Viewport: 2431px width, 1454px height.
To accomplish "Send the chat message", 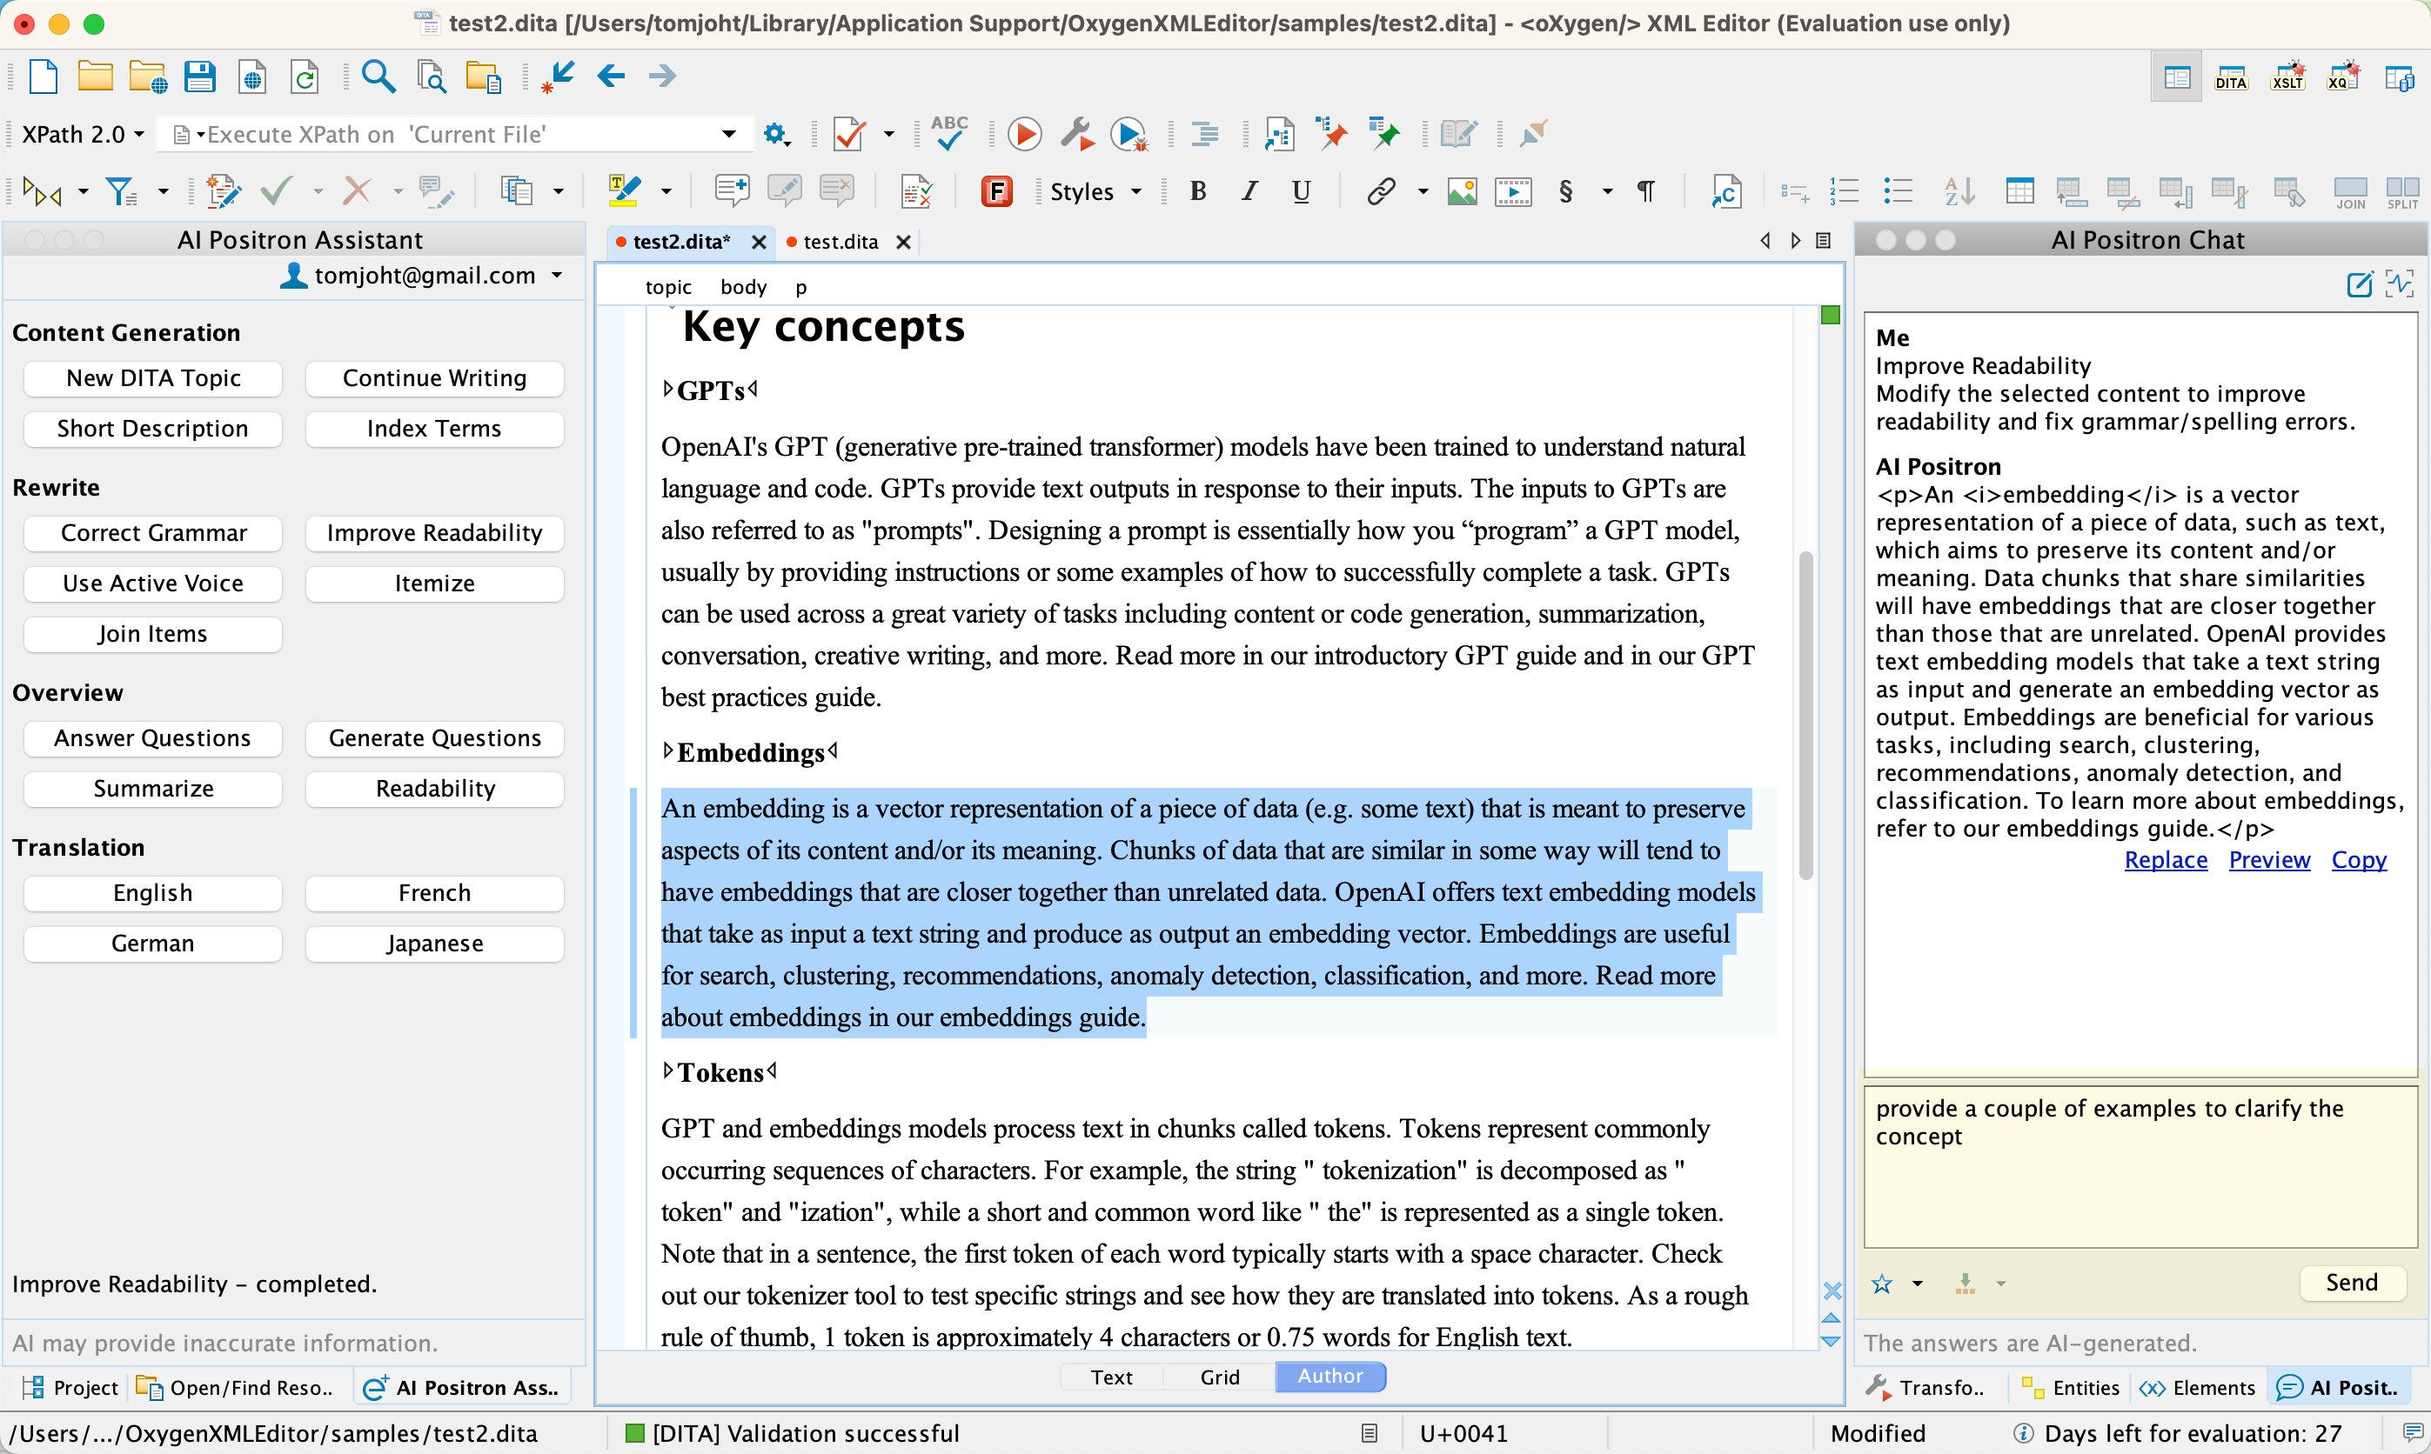I will click(2352, 1283).
